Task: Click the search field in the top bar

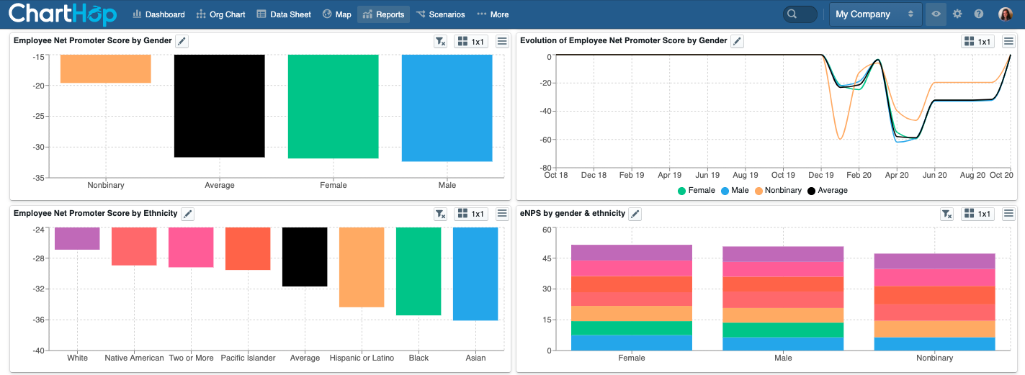Action: pos(800,14)
